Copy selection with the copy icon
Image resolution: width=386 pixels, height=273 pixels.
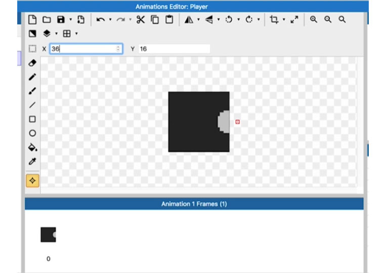tap(155, 19)
